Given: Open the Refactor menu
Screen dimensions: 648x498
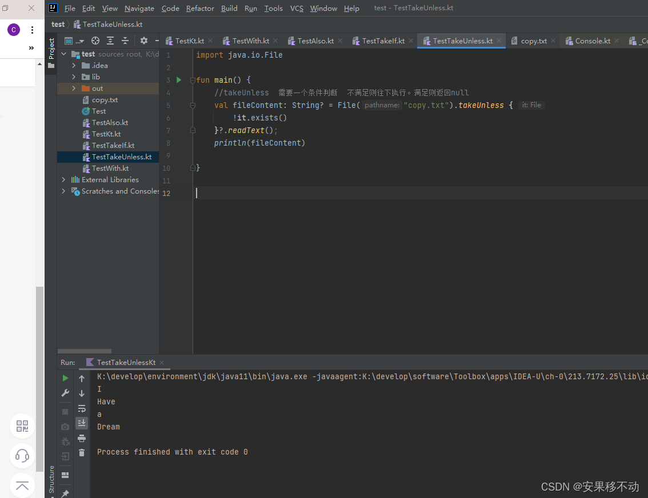Looking at the screenshot, I should click(199, 8).
